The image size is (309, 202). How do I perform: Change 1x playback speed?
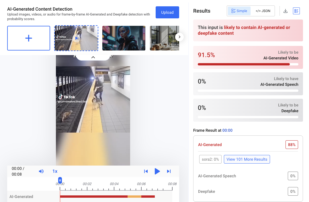coord(55,171)
